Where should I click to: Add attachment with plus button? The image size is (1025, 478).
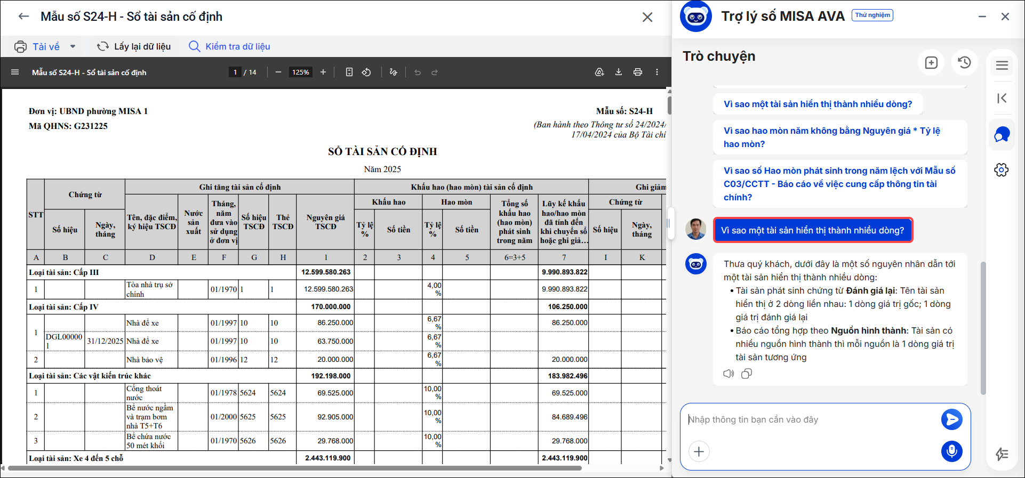point(699,452)
